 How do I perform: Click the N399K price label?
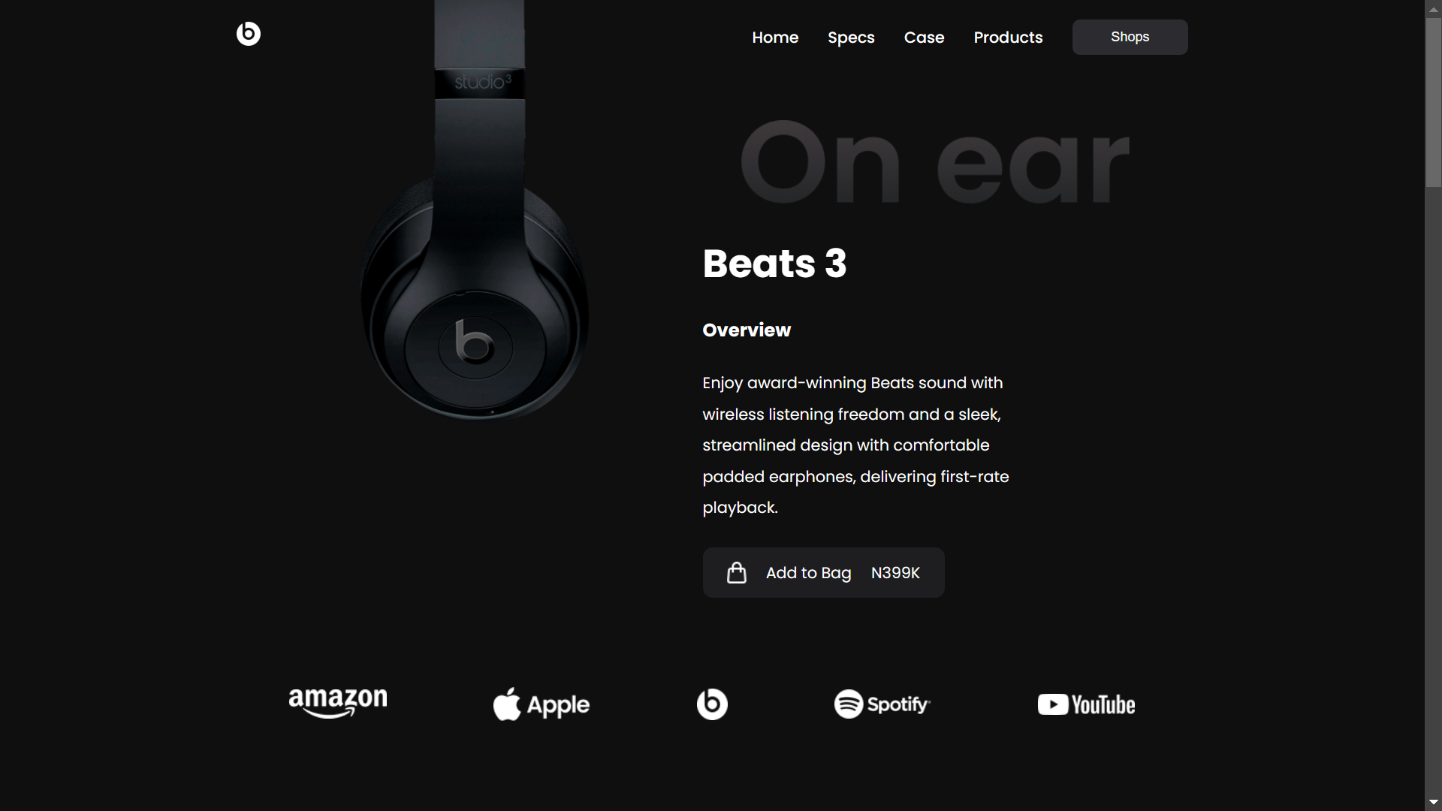pyautogui.click(x=895, y=573)
